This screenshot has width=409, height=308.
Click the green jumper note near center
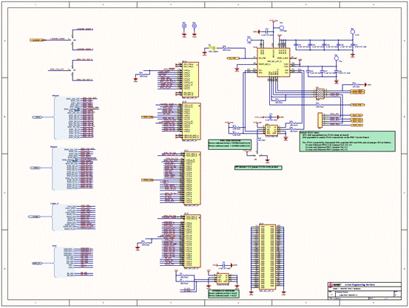pyautogui.click(x=258, y=168)
